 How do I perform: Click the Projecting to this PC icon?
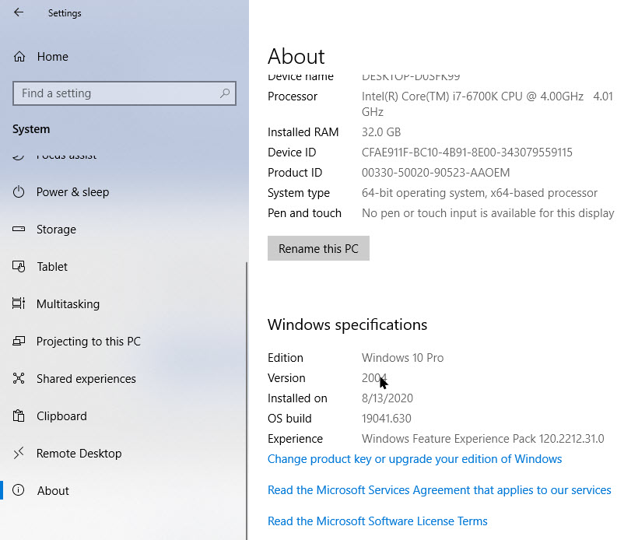point(20,342)
